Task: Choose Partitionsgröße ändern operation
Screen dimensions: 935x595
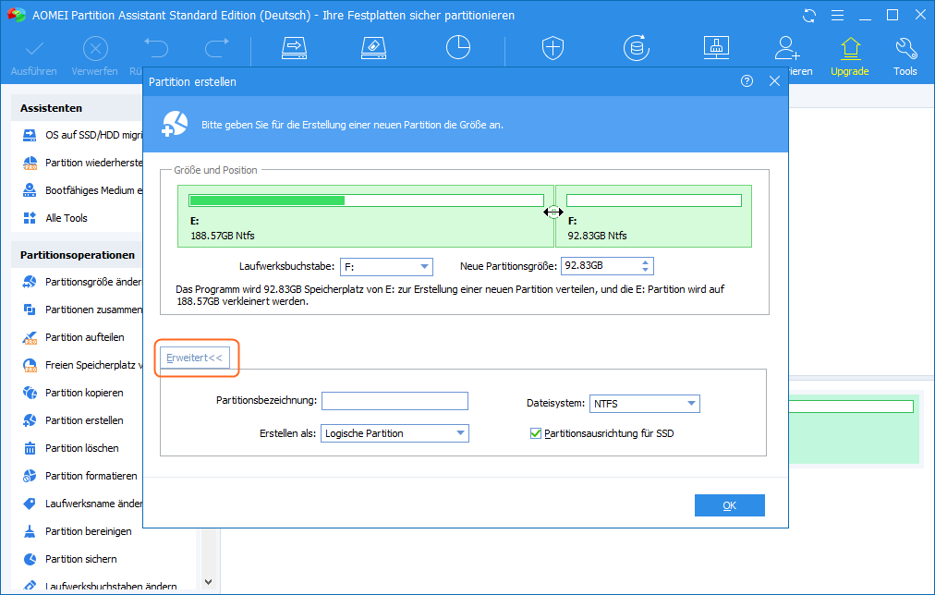Action: tap(82, 282)
